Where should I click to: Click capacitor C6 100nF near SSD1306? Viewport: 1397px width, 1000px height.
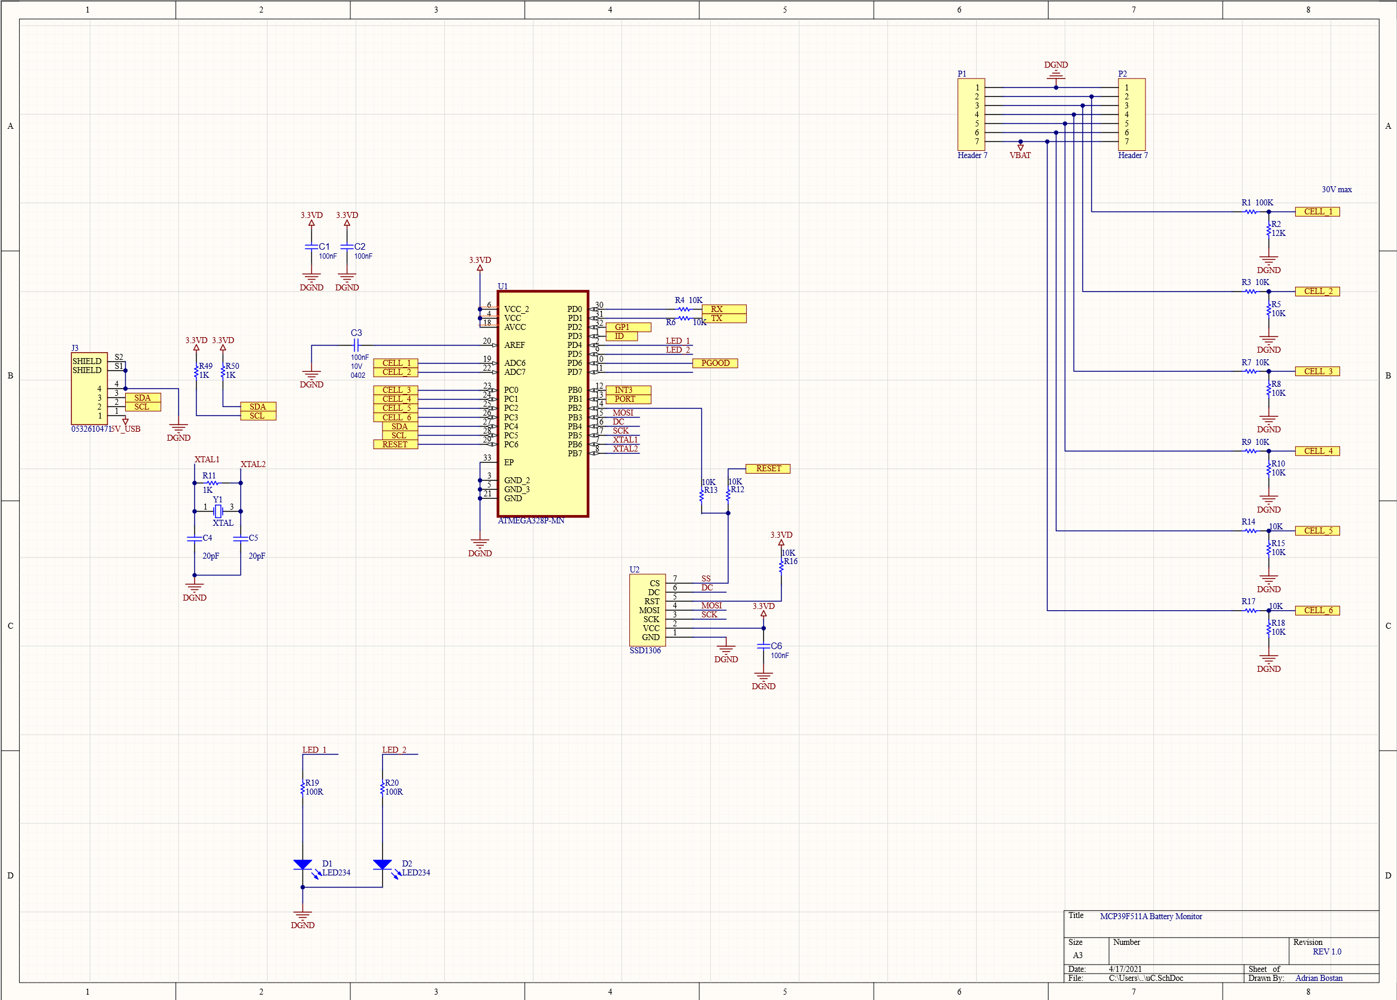(763, 646)
